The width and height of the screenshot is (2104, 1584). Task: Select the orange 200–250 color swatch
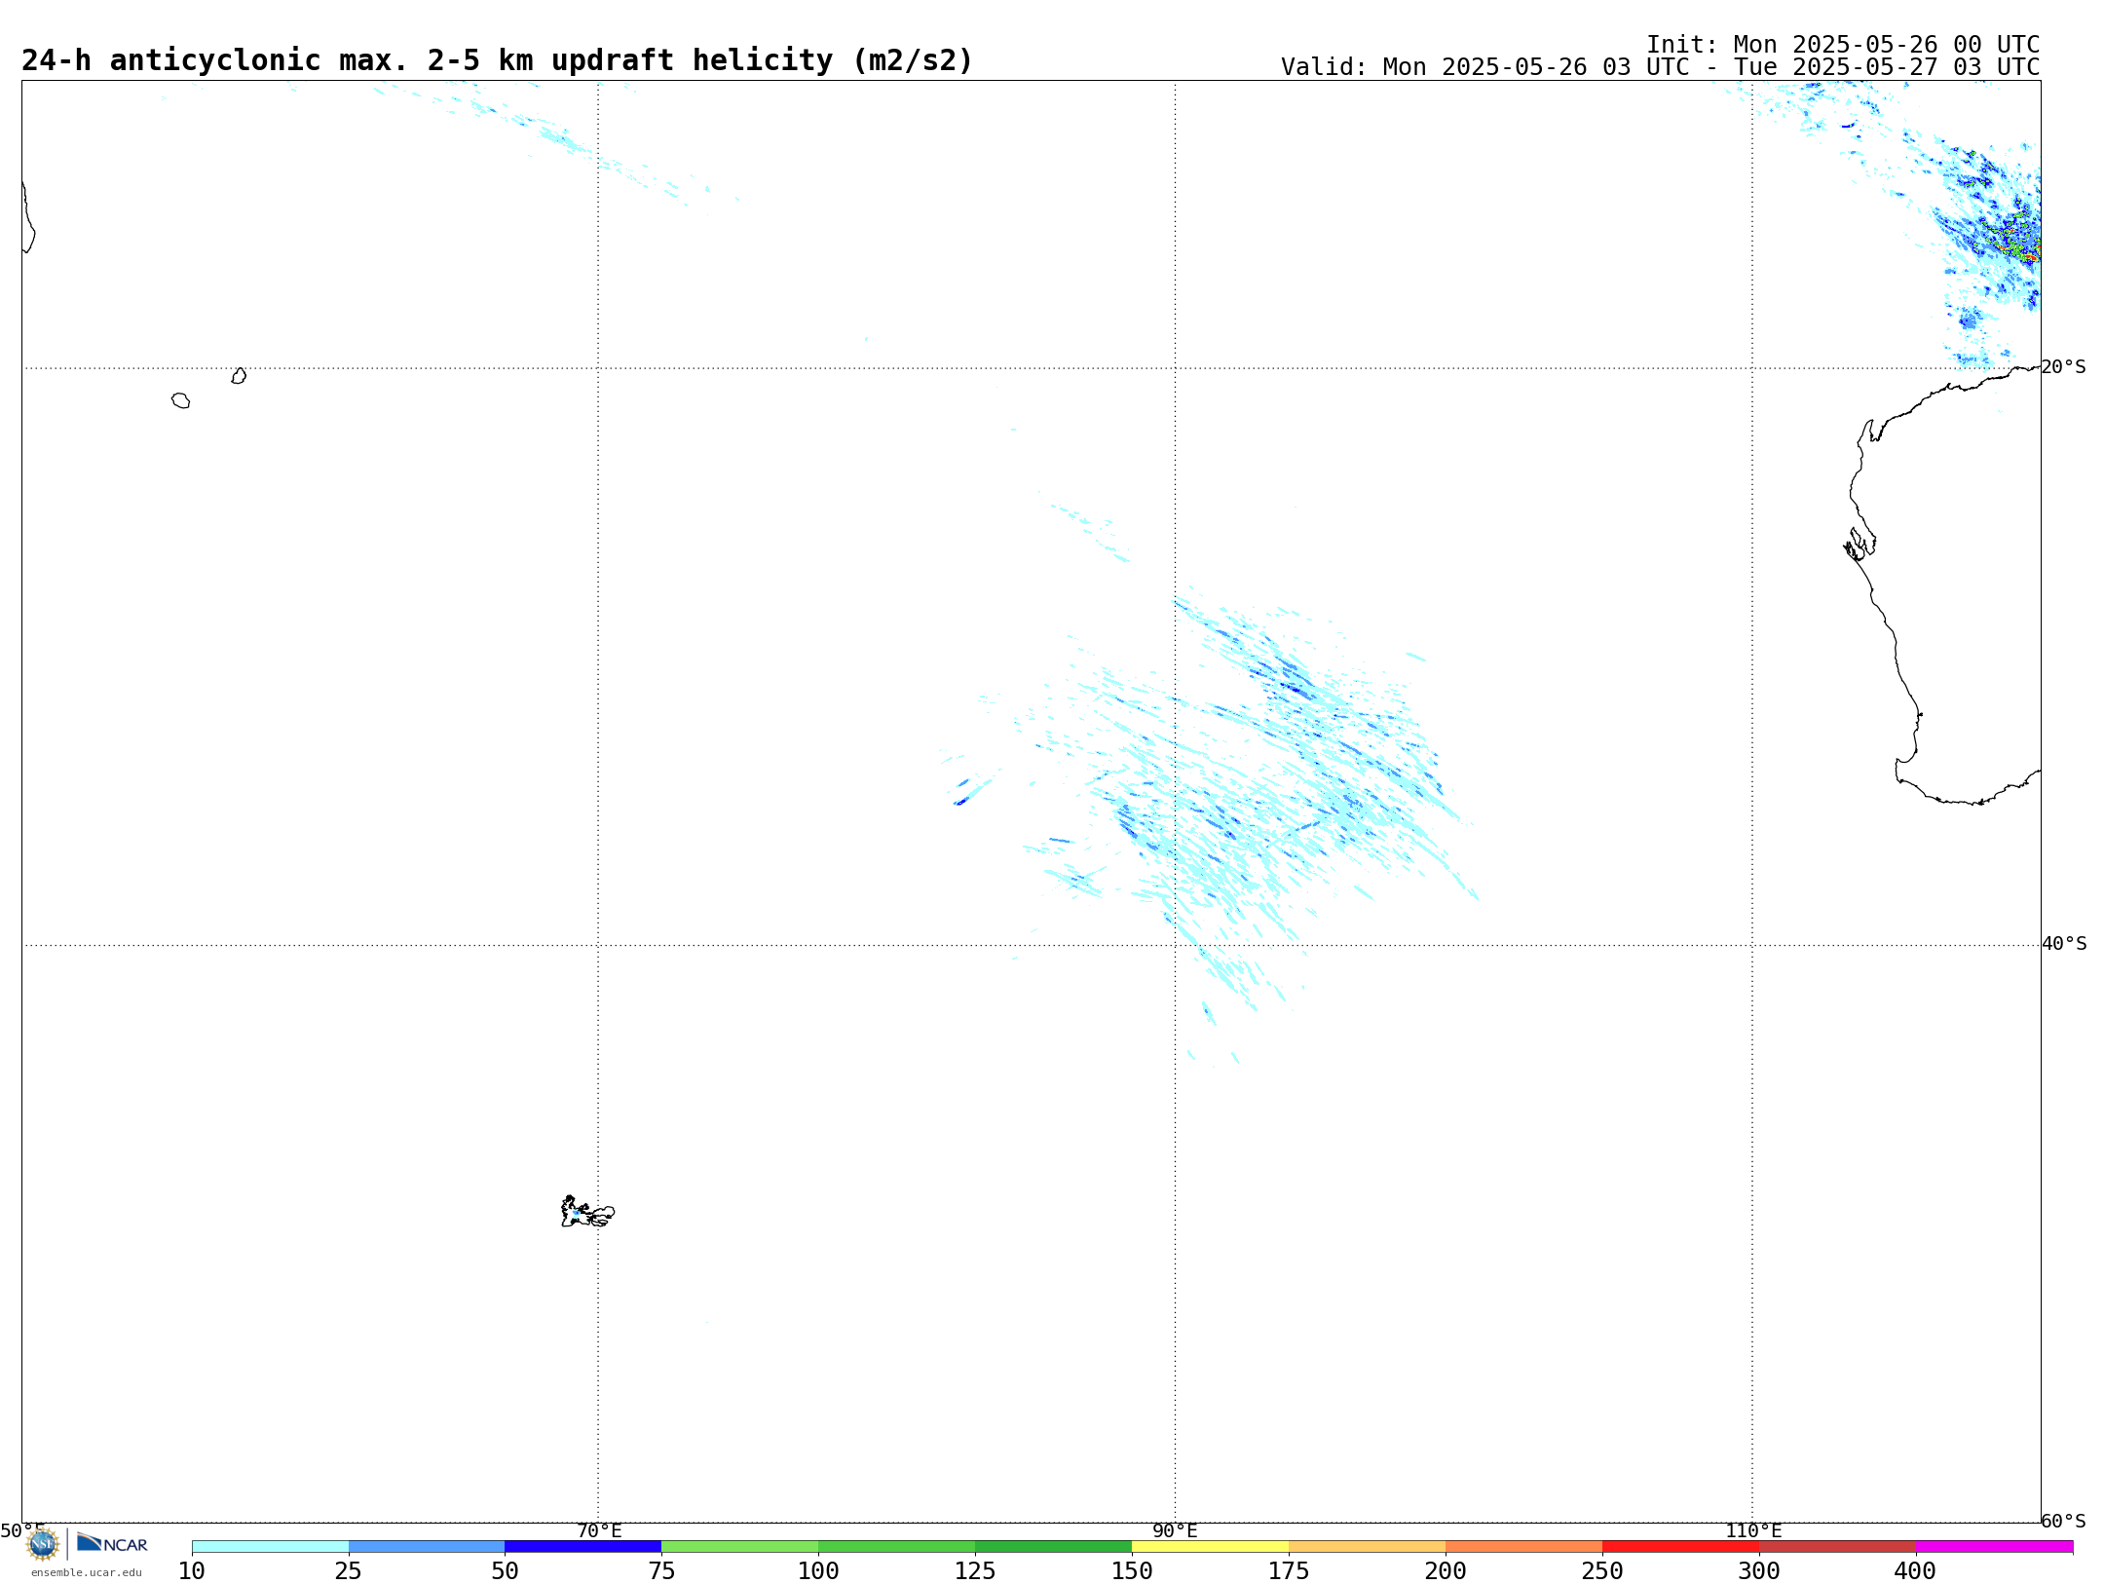click(1523, 1547)
